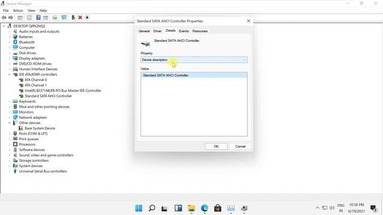Click the Forward arrow in the toolbar
383x215 pixels.
[11, 17]
